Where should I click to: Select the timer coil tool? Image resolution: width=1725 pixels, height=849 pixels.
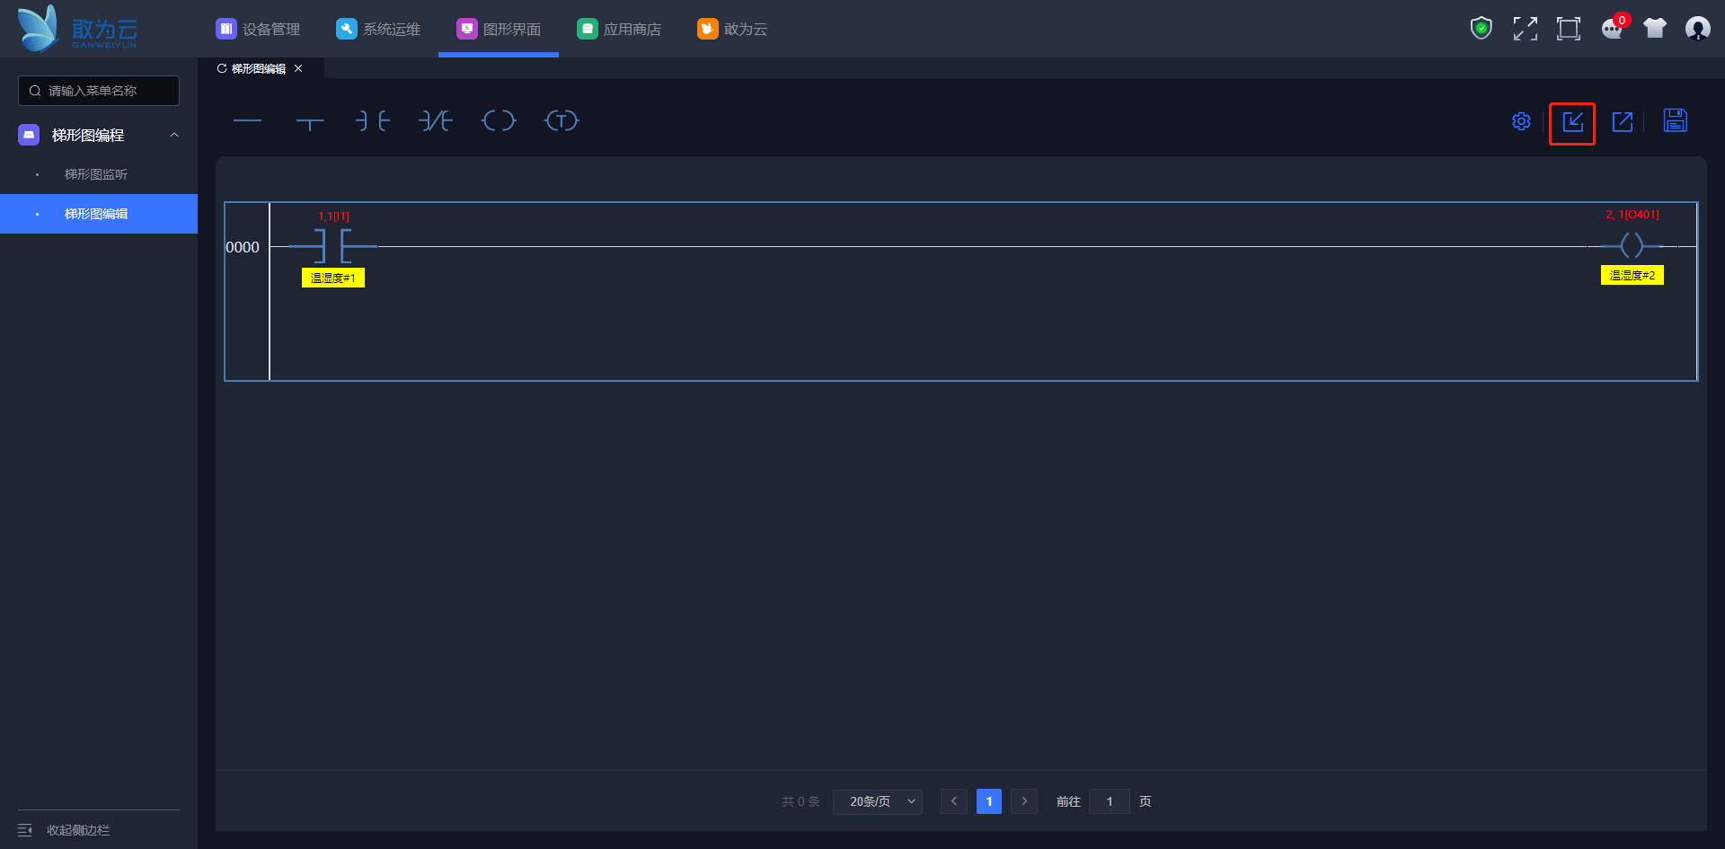click(562, 121)
